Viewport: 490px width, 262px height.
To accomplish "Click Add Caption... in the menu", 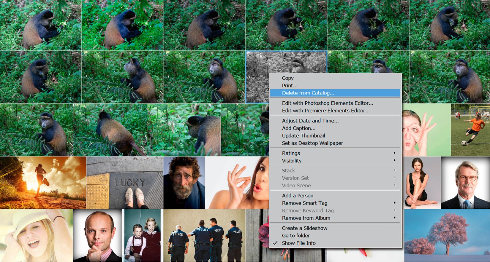I will (335, 128).
